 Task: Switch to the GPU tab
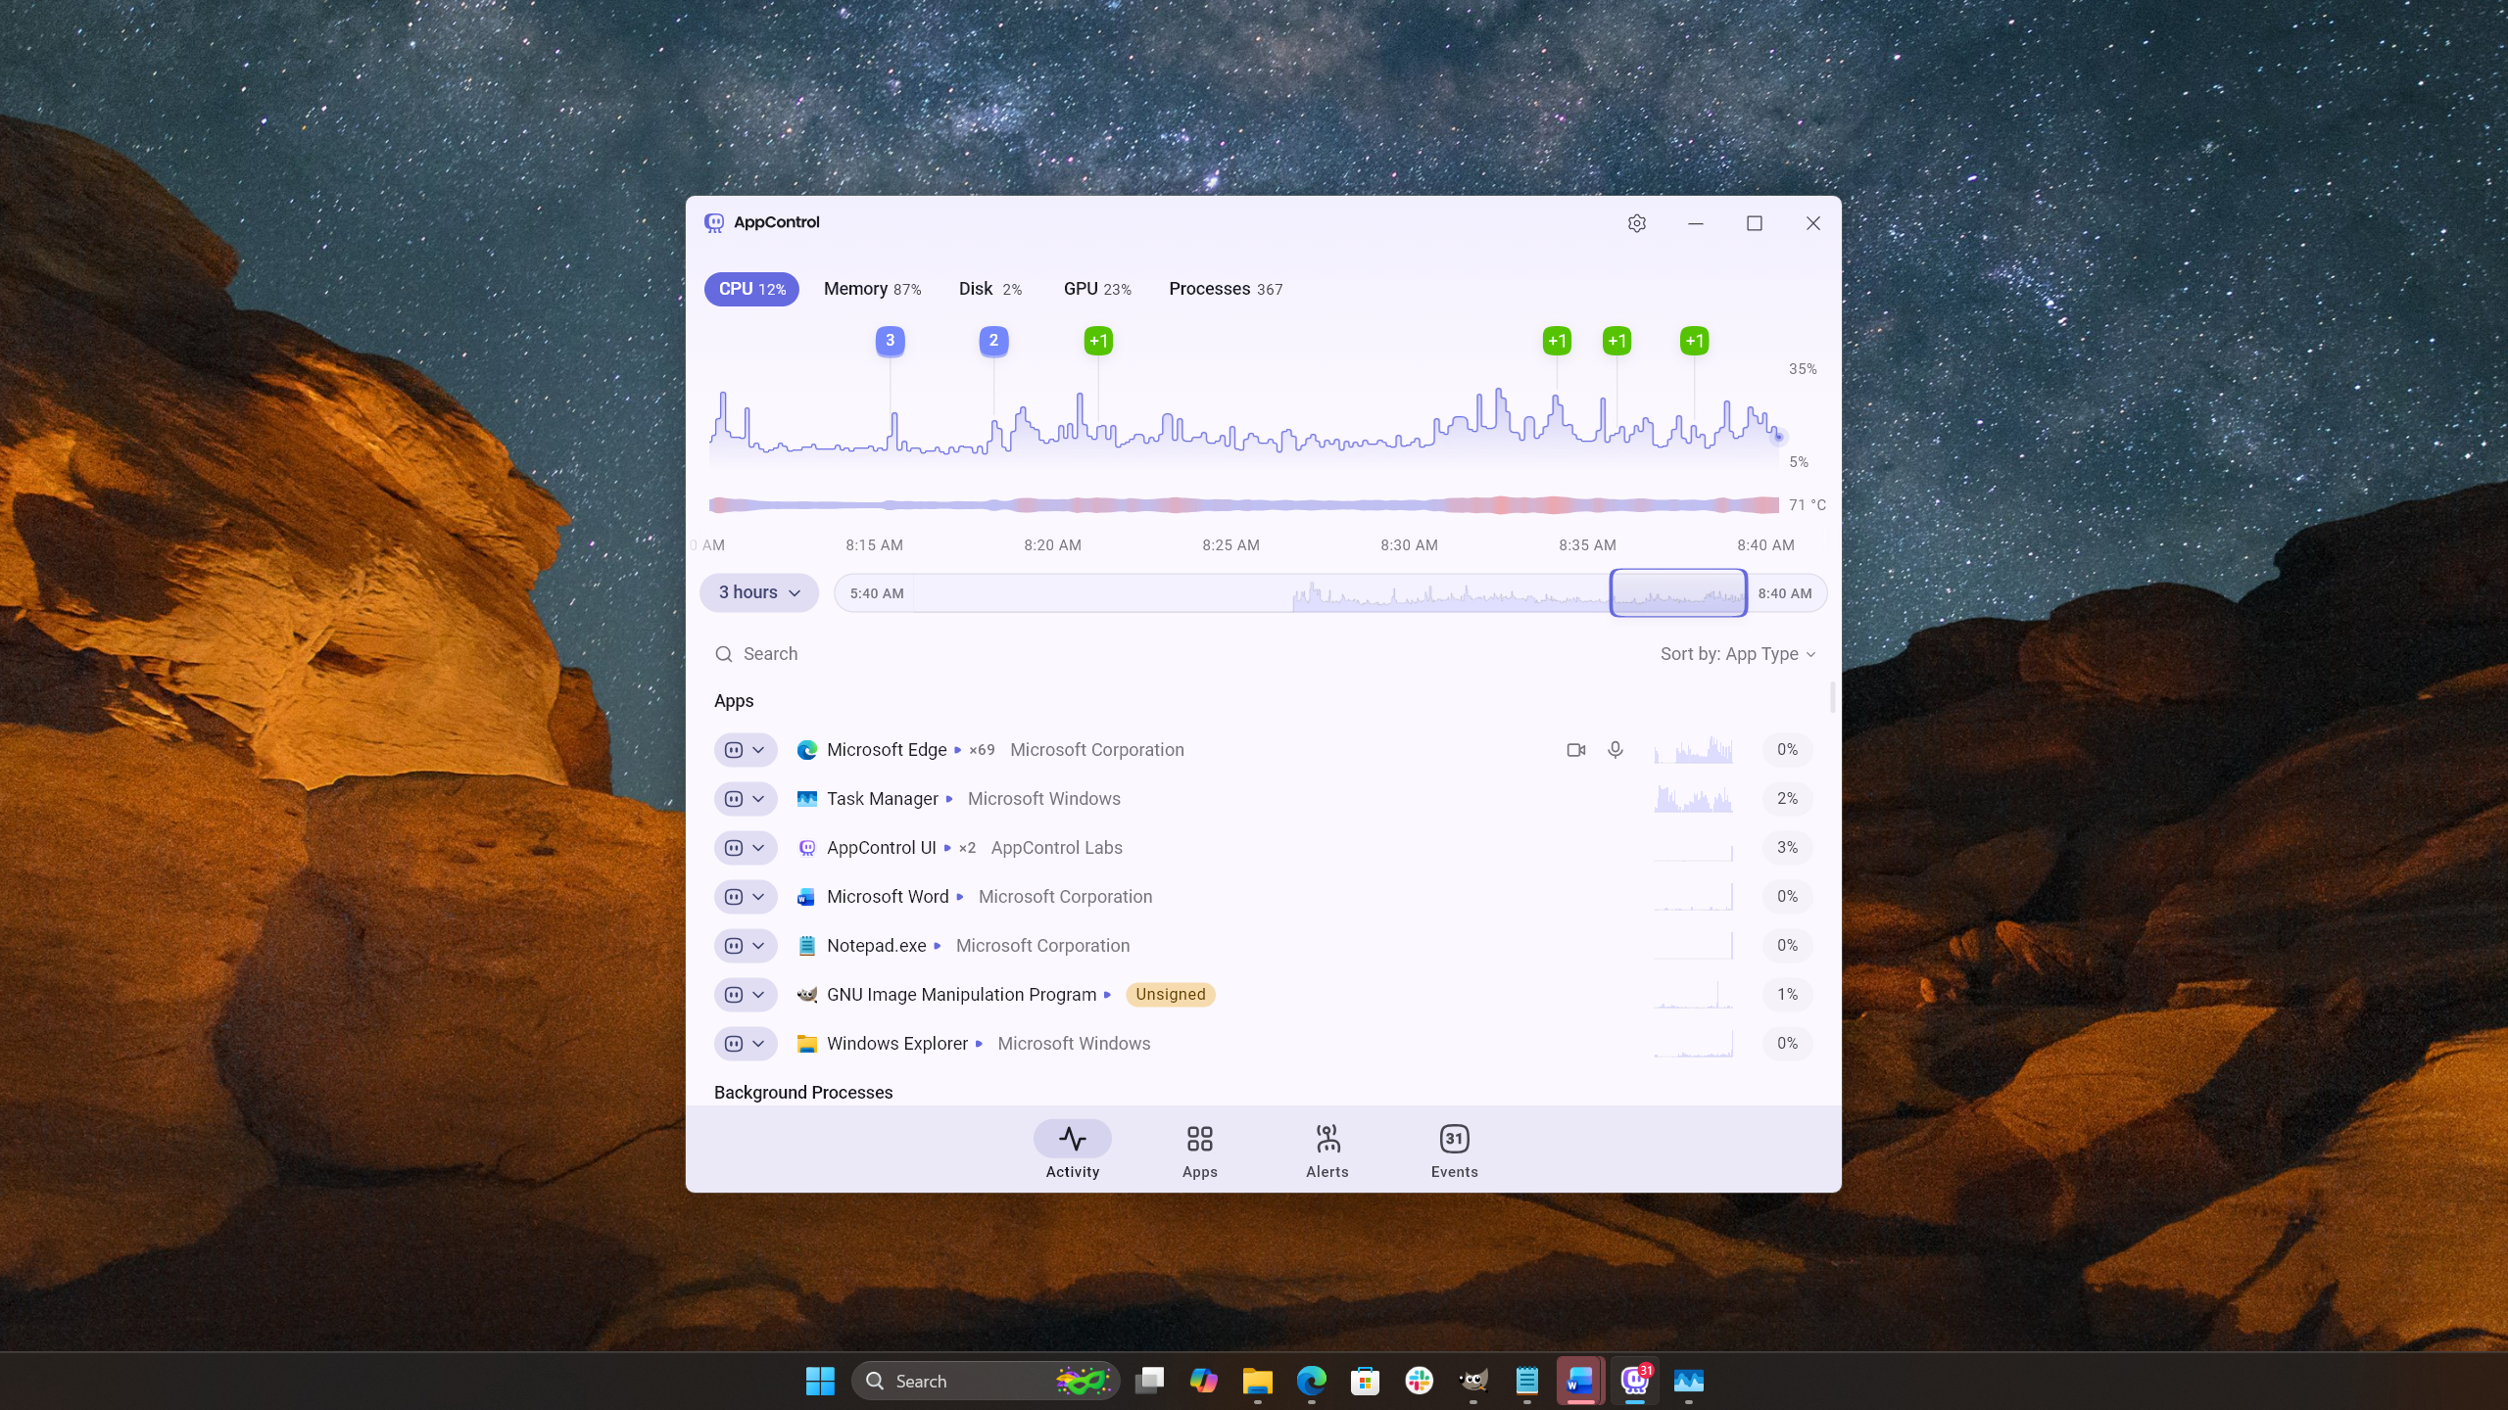[1096, 289]
